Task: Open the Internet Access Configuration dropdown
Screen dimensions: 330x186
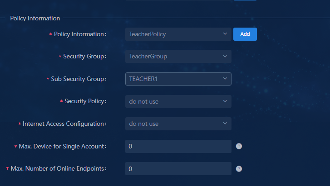Action: point(178,124)
